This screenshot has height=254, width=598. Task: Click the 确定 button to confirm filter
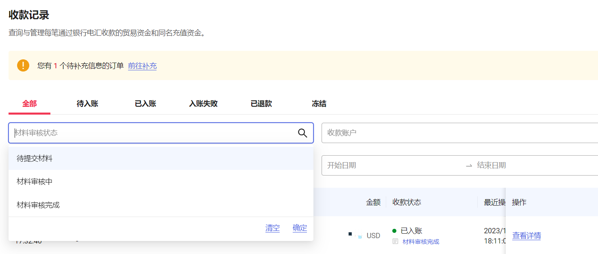tap(300, 228)
